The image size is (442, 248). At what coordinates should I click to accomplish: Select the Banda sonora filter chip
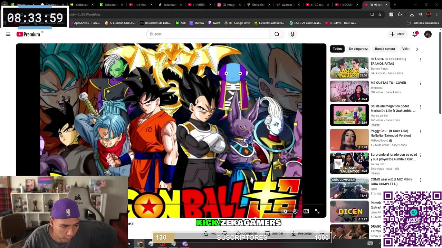click(385, 49)
